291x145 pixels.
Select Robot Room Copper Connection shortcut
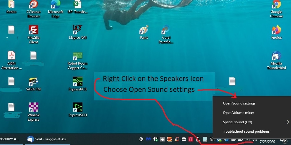(77, 60)
